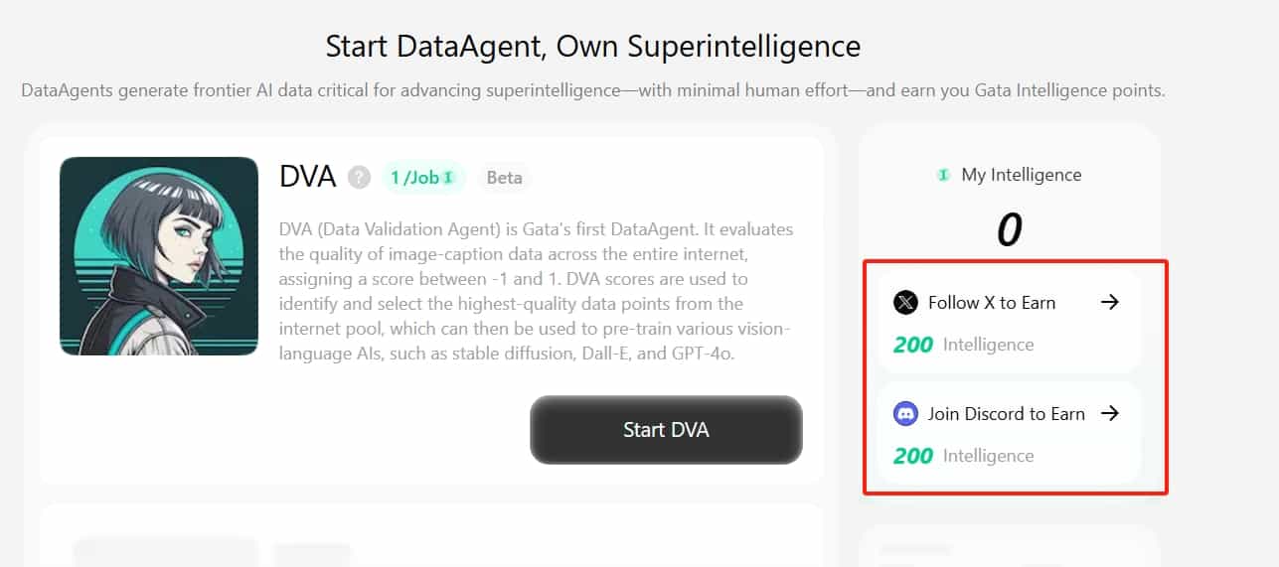Click the intelligence score showing 0
The image size is (1279, 567).
[x=1009, y=230]
